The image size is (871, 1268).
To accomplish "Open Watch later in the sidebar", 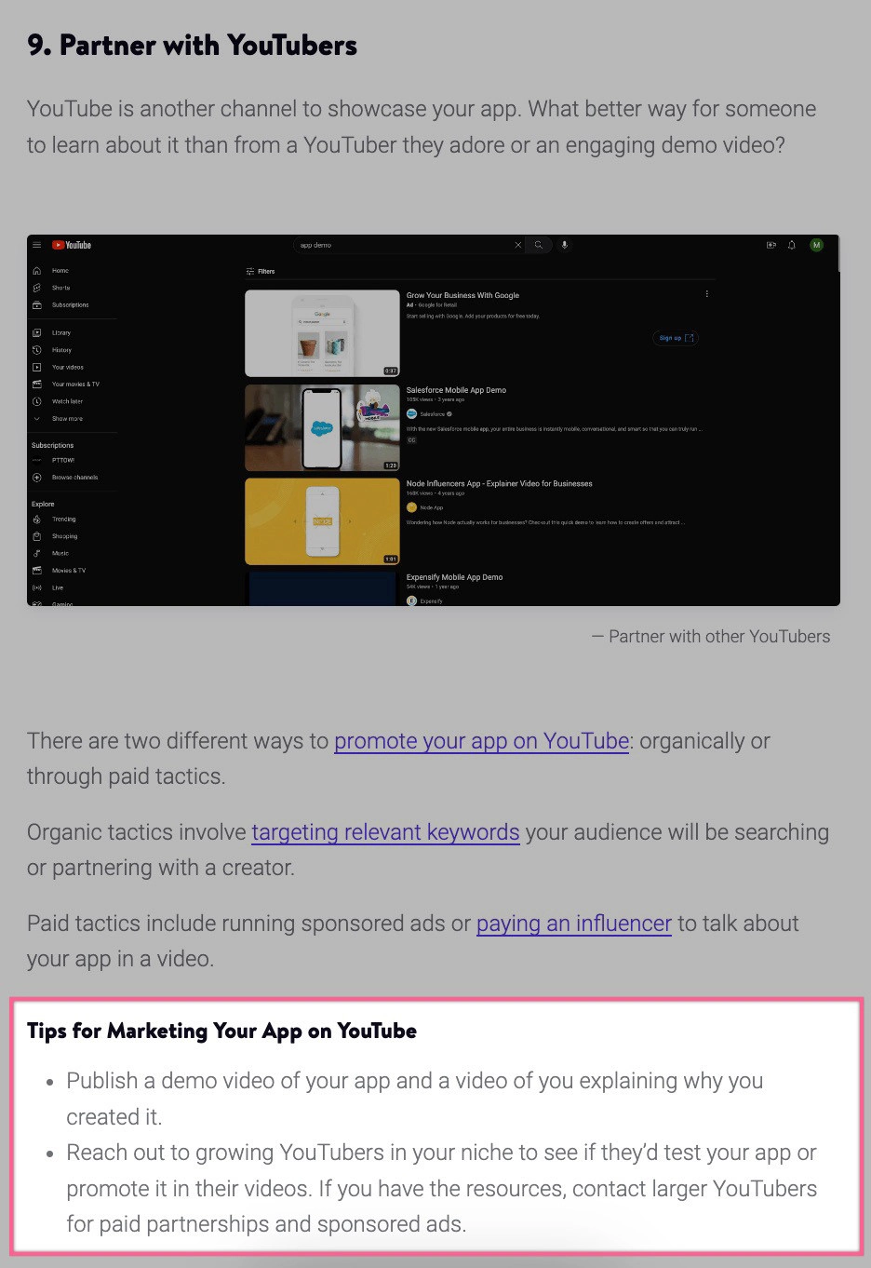I will [67, 401].
